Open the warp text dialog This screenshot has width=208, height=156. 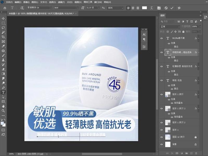click(x=152, y=8)
